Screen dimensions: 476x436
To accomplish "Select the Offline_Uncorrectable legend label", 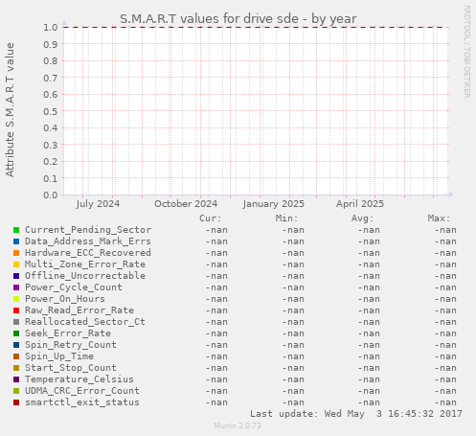I will [85, 276].
